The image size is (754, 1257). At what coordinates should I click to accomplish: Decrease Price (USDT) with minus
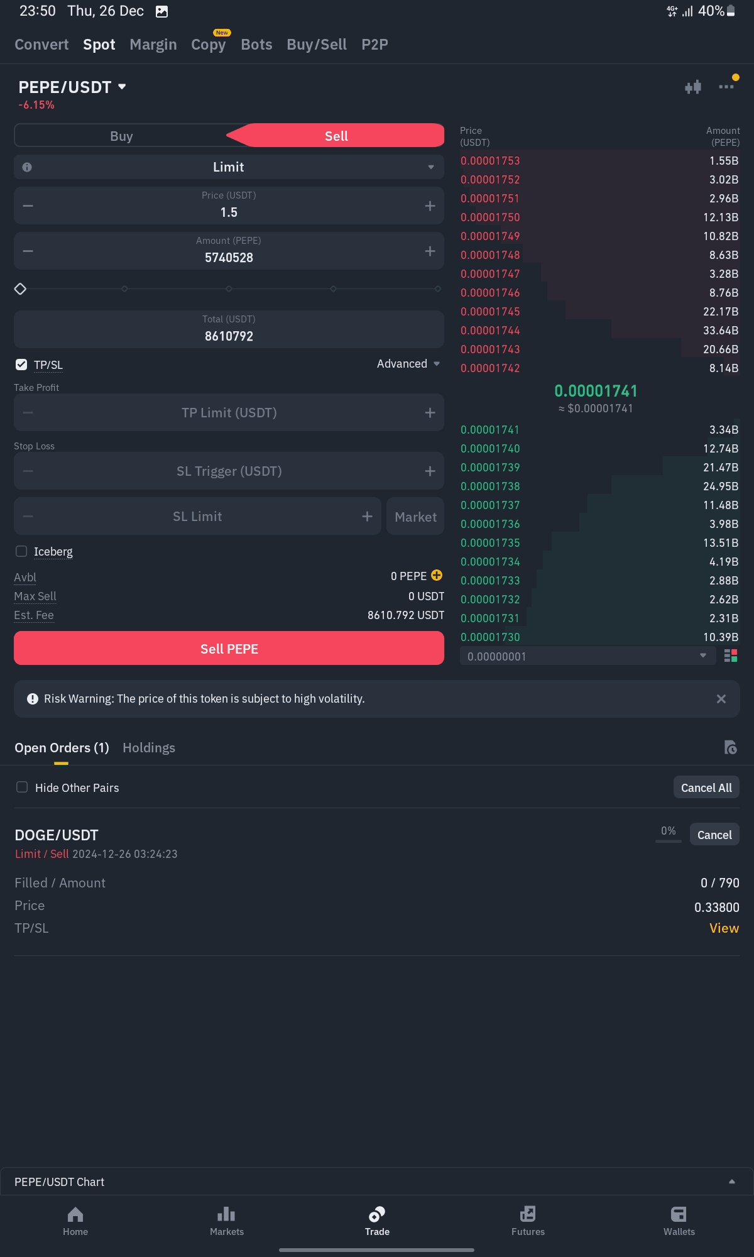(x=28, y=206)
